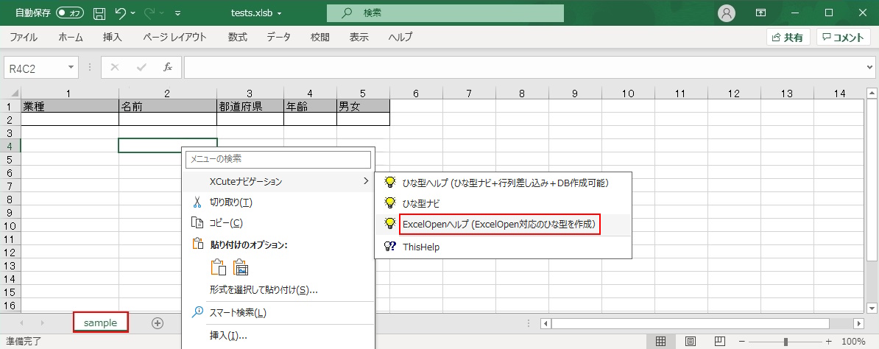Open the 表示 ribbon tab
Screen dimensions: 879x349
359,38
